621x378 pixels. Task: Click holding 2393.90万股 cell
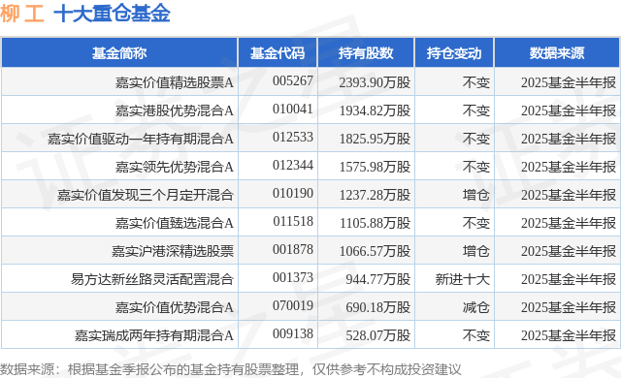pos(375,82)
